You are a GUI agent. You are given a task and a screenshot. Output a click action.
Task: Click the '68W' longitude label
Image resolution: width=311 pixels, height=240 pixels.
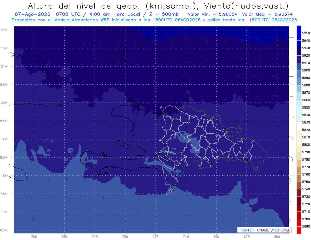(277, 236)
